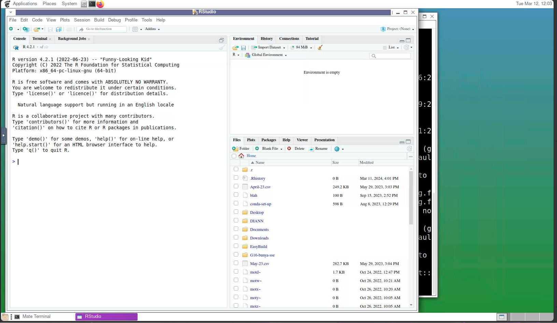Screen dimensions: 557x323
Task: Expand the New File dropdown arrow
Action: pos(18,29)
